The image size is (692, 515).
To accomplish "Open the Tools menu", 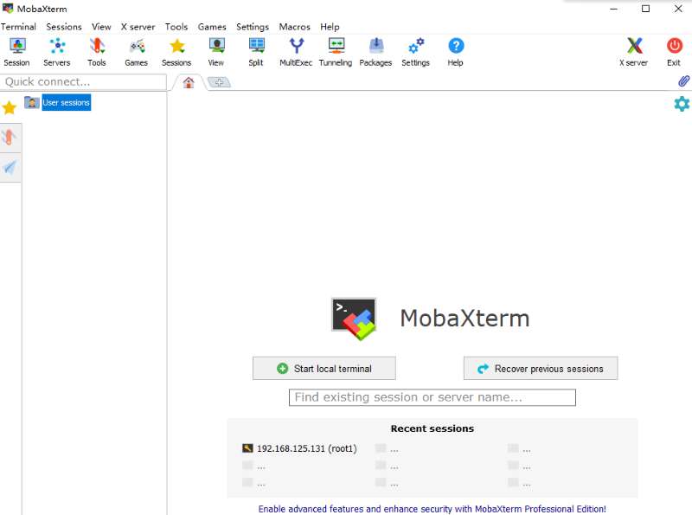I will (x=176, y=27).
